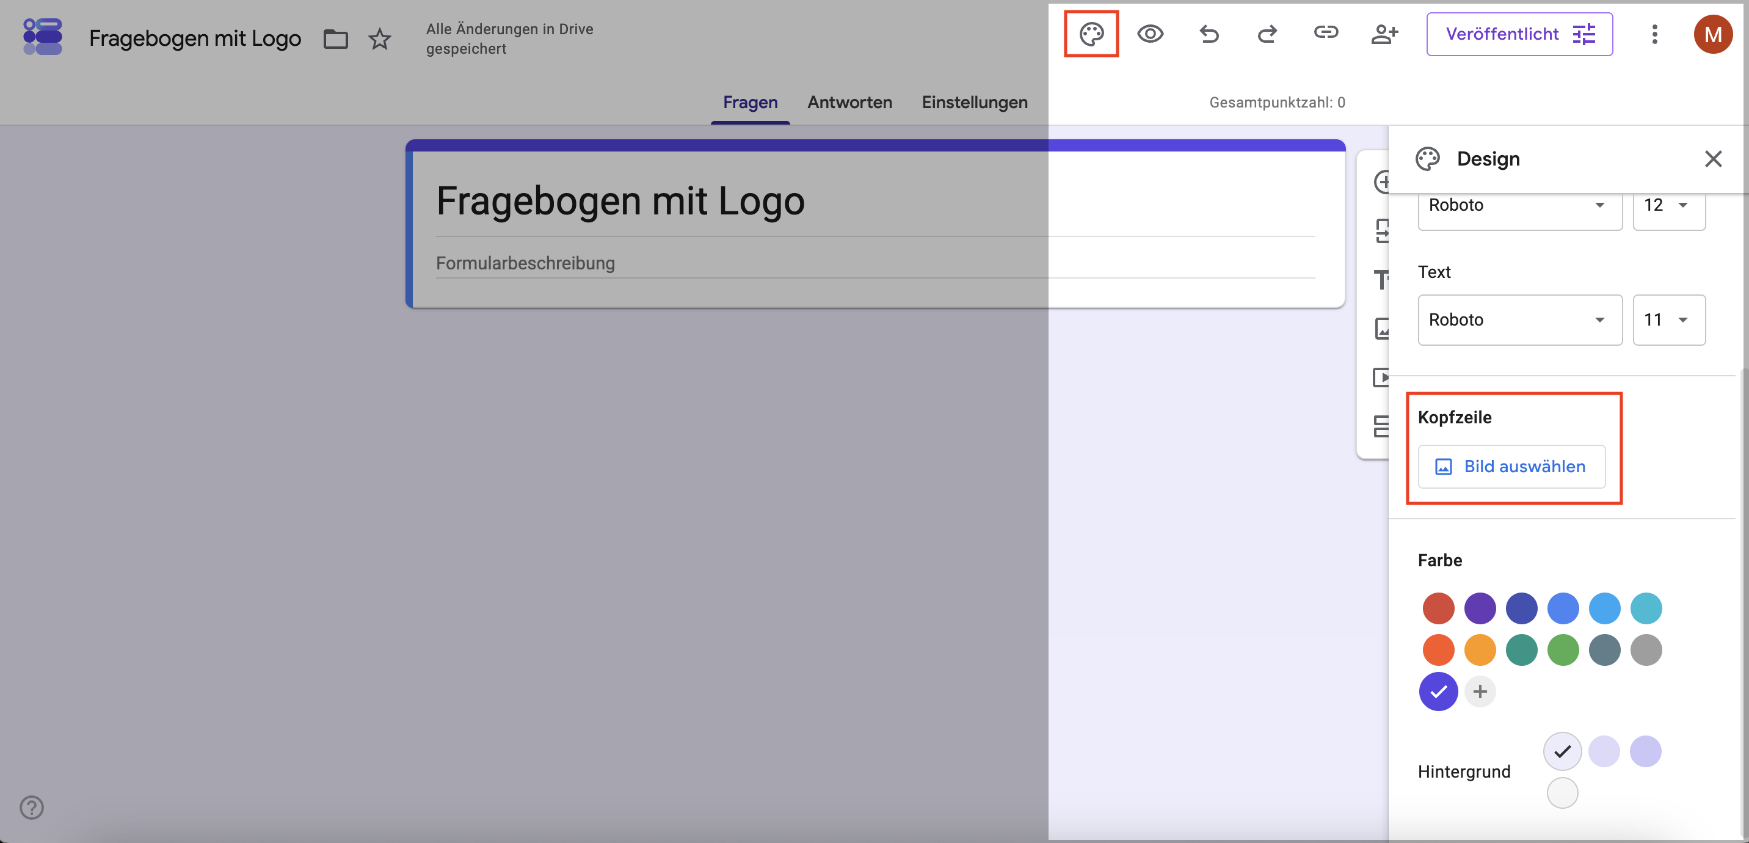Select the deep orange theme color
1749x843 pixels.
1438,649
